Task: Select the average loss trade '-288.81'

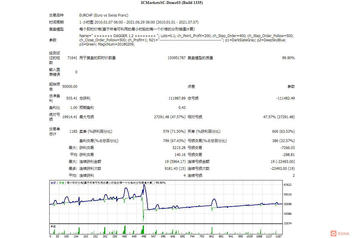Action: coord(288,155)
